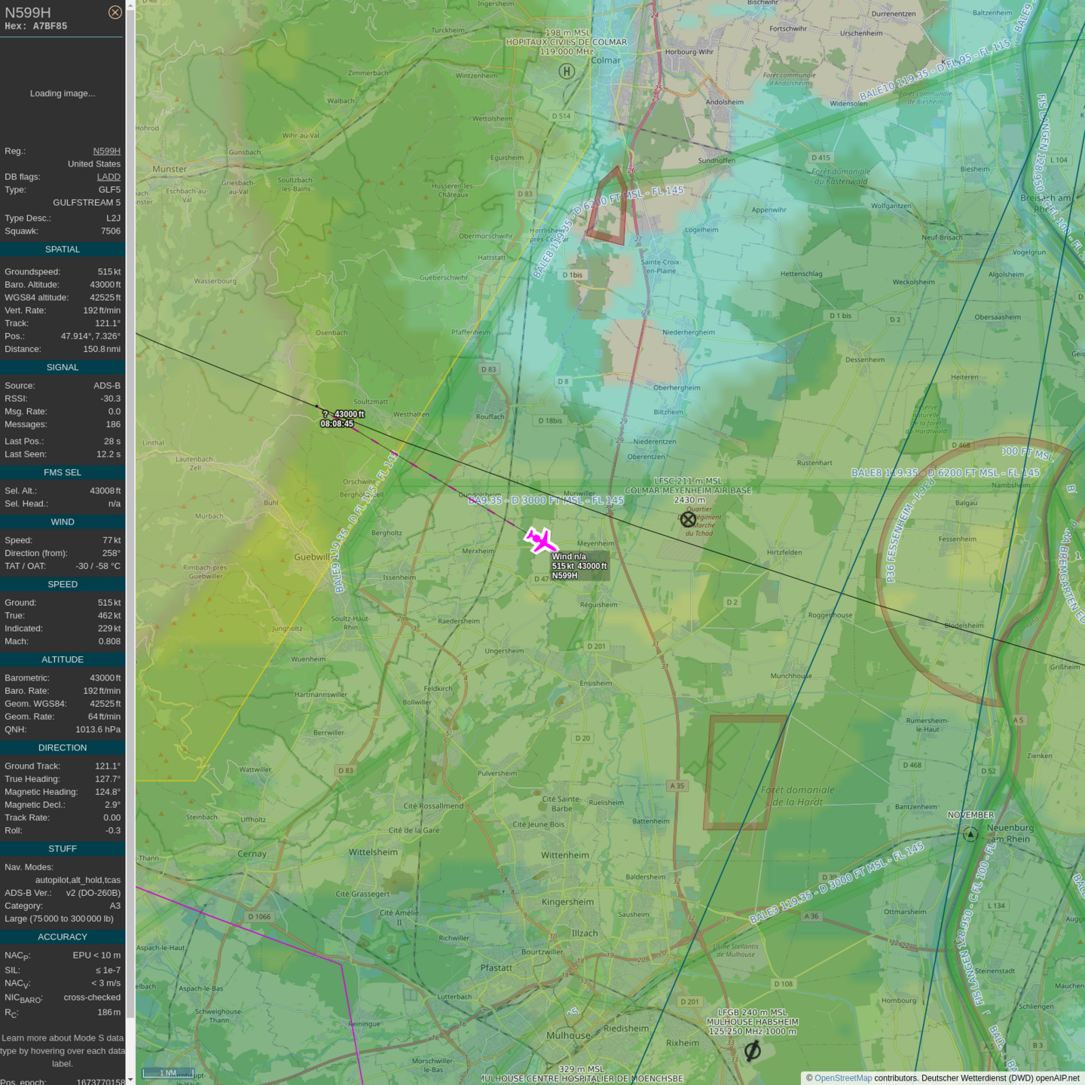The height and width of the screenshot is (1085, 1085).
Task: Click the aircraft photo loading placeholder
Action: click(x=63, y=93)
